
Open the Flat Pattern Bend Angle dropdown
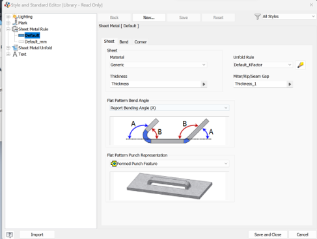point(169,108)
